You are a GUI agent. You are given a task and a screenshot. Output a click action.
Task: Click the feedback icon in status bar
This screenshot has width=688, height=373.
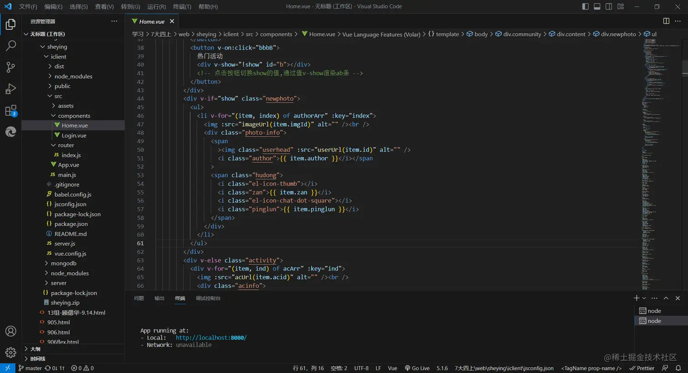665,368
